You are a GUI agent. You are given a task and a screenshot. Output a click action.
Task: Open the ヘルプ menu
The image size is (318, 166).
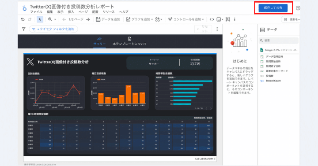point(124,12)
